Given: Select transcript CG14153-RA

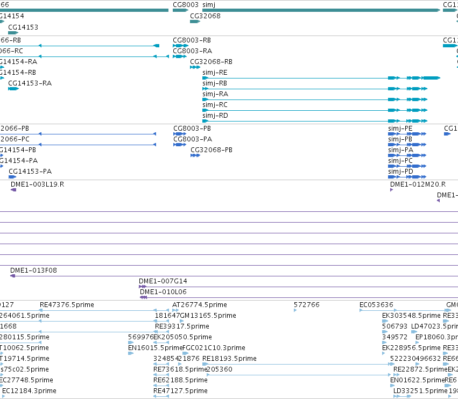Looking at the screenshot, I should point(13,89).
